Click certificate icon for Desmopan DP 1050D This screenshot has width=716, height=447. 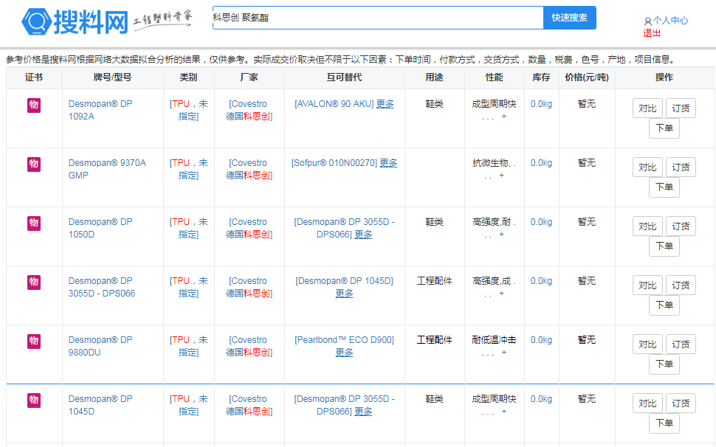click(34, 223)
